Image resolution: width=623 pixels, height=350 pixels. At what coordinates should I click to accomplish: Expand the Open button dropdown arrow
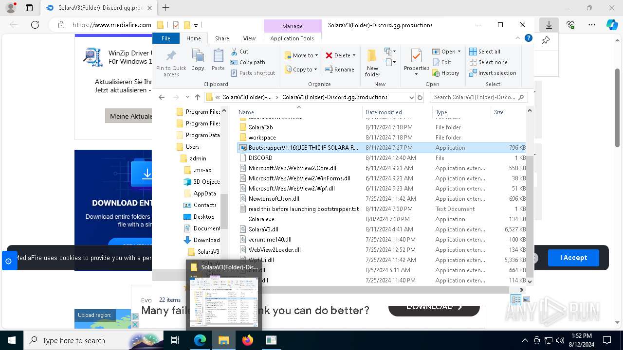click(459, 52)
